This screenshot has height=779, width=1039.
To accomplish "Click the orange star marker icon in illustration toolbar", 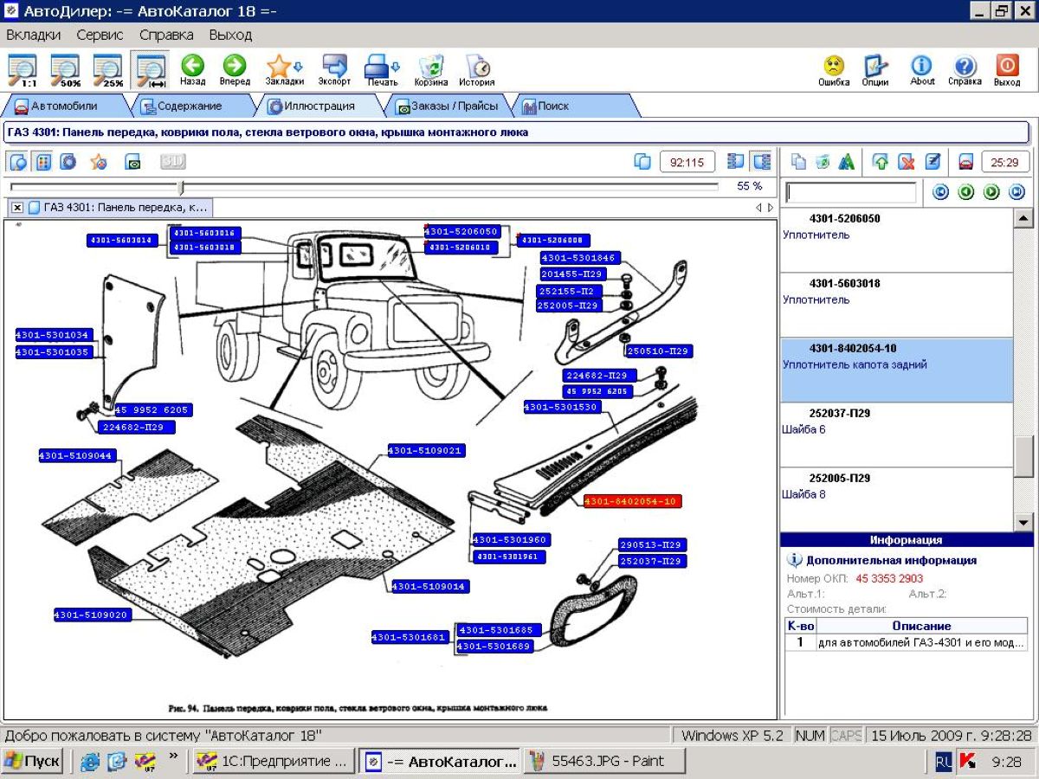I will (99, 161).
